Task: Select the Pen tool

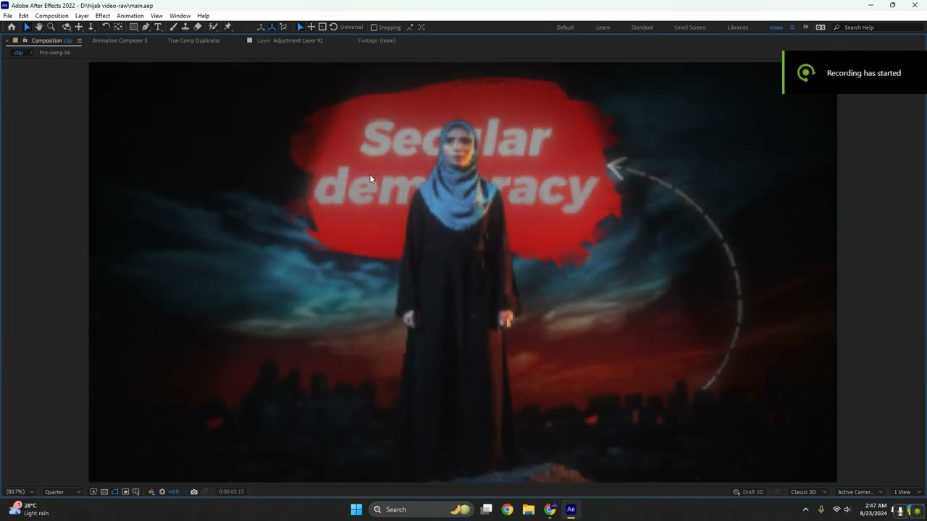Action: pos(146,27)
